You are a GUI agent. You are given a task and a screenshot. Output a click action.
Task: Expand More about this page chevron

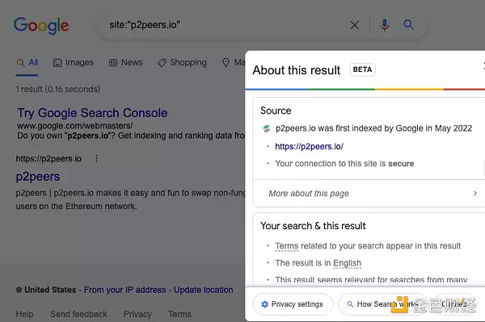pos(475,193)
